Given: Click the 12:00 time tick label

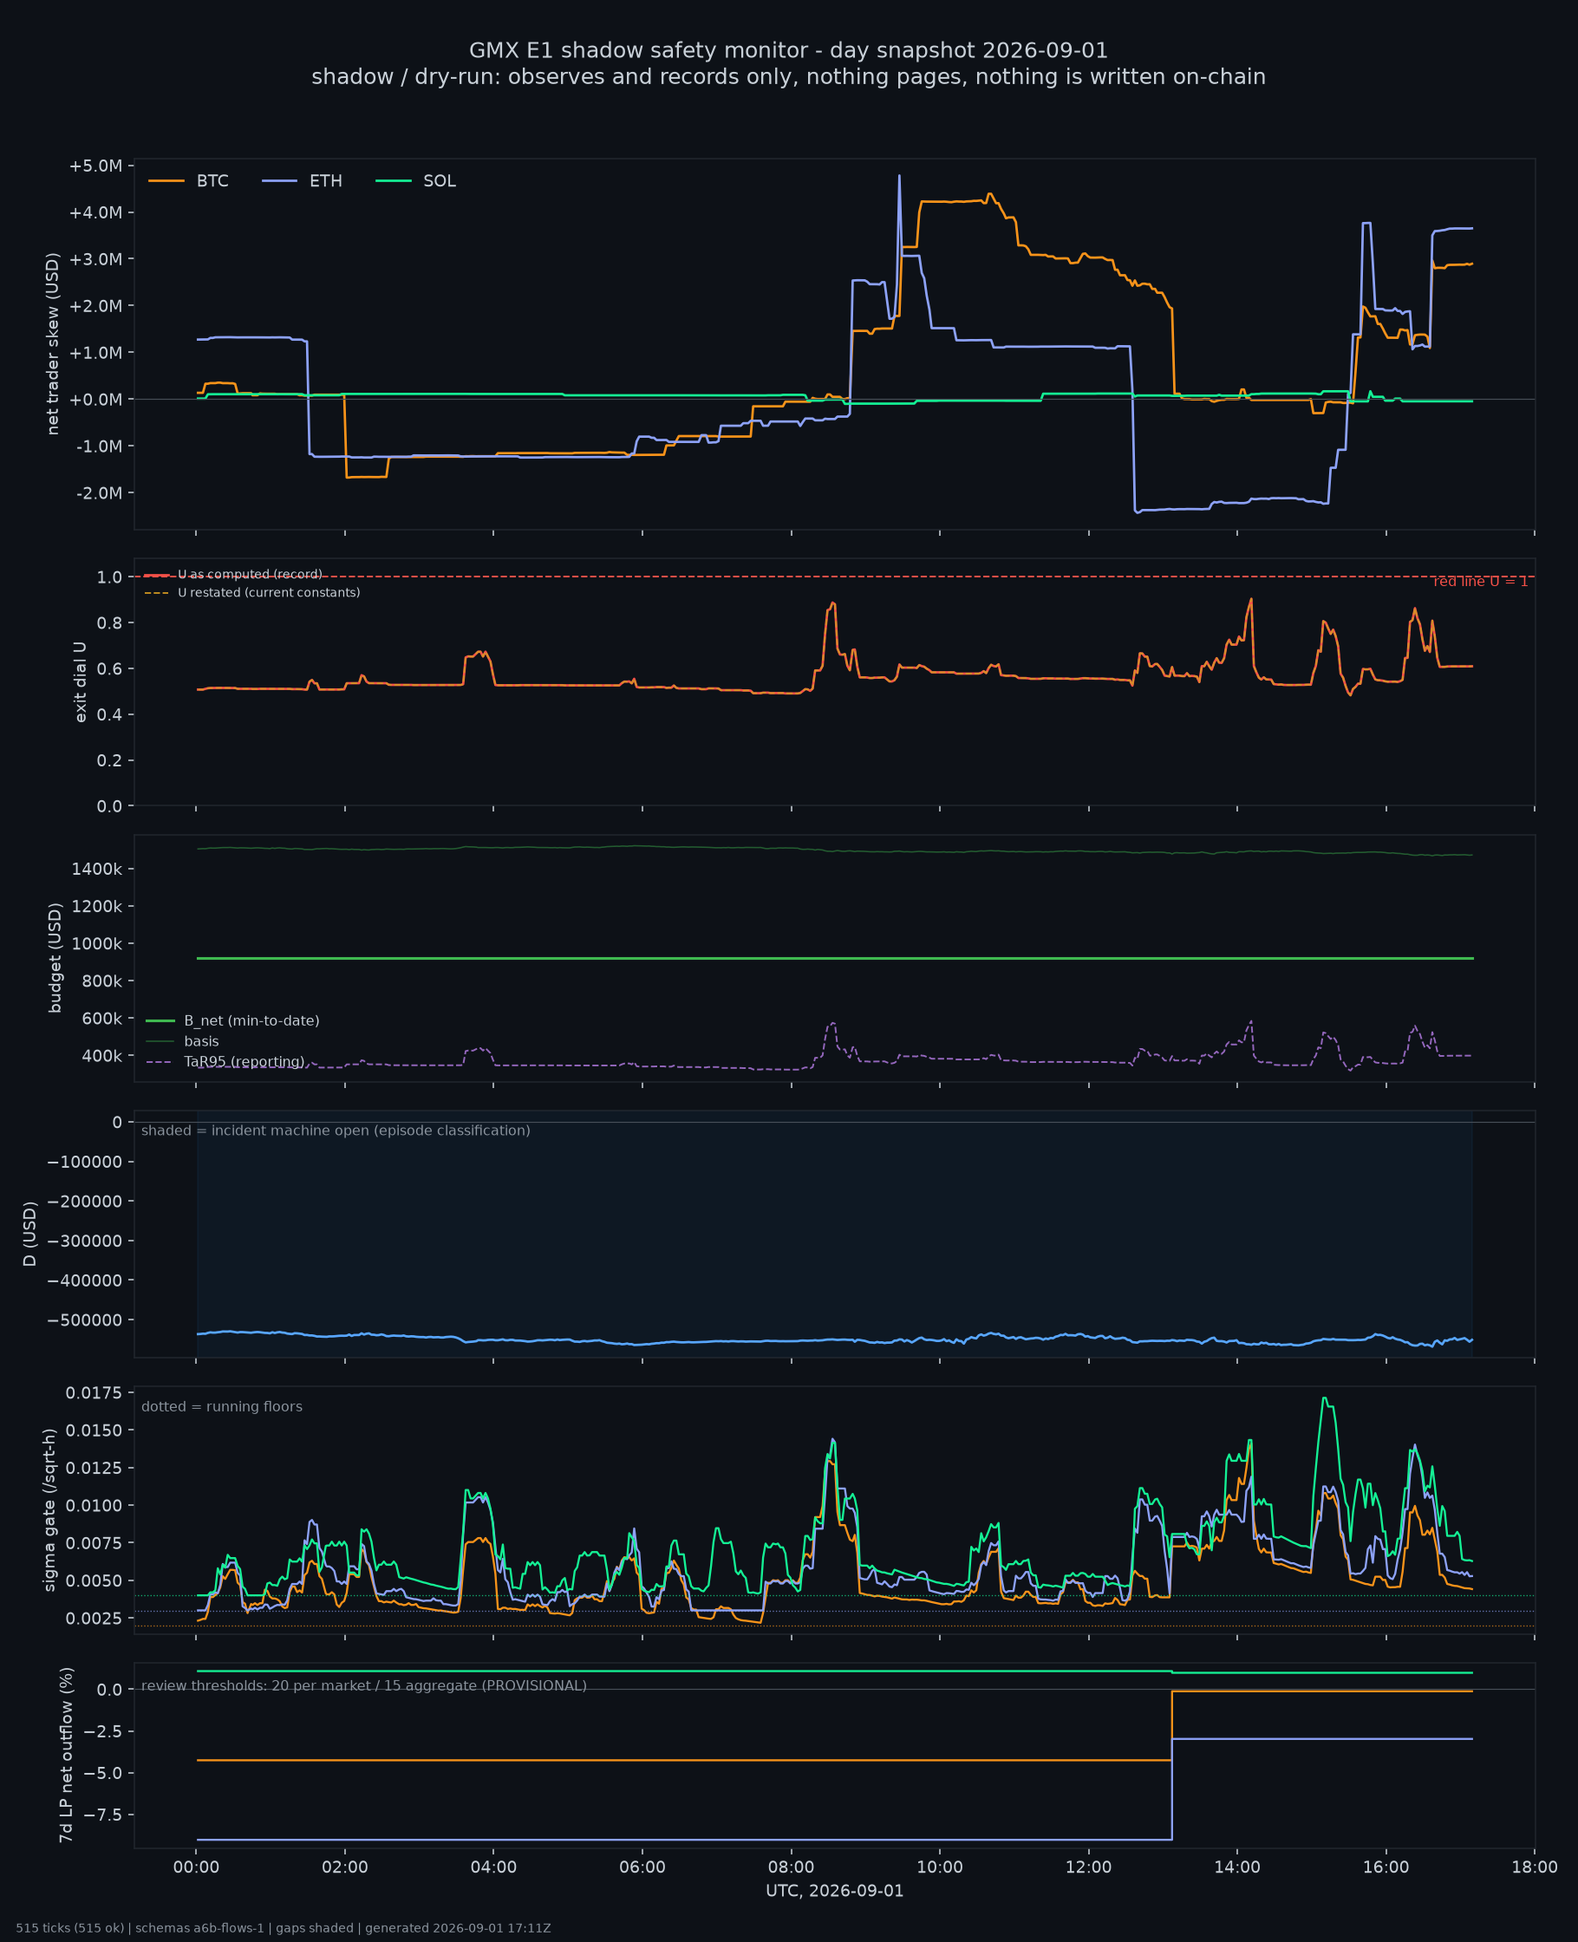Looking at the screenshot, I should [1089, 1867].
